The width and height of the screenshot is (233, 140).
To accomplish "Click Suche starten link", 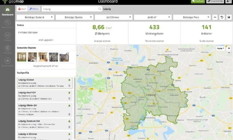I will coord(207,41).
